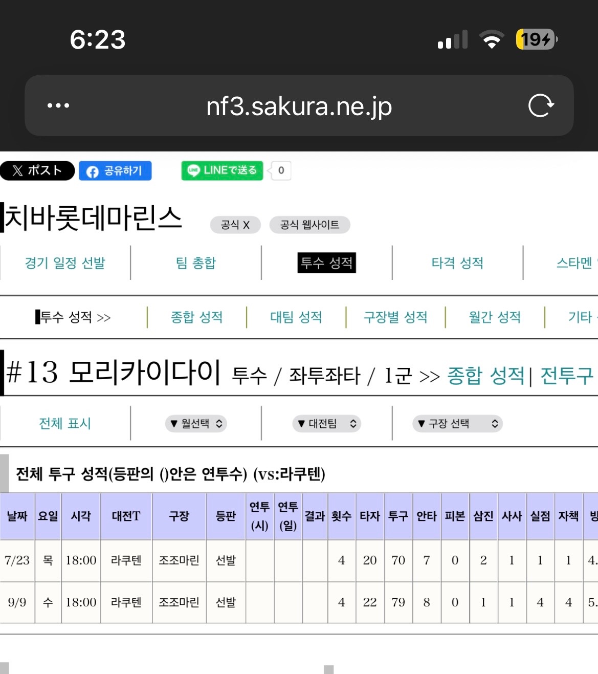Select 전체 표시 filter
The height and width of the screenshot is (674, 598).
[x=65, y=423]
